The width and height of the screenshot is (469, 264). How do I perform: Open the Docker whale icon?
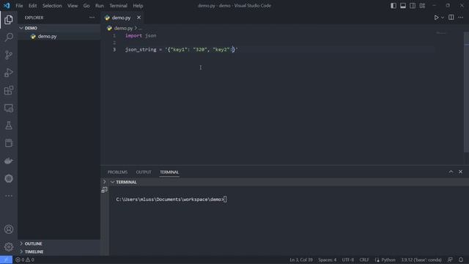tap(9, 161)
